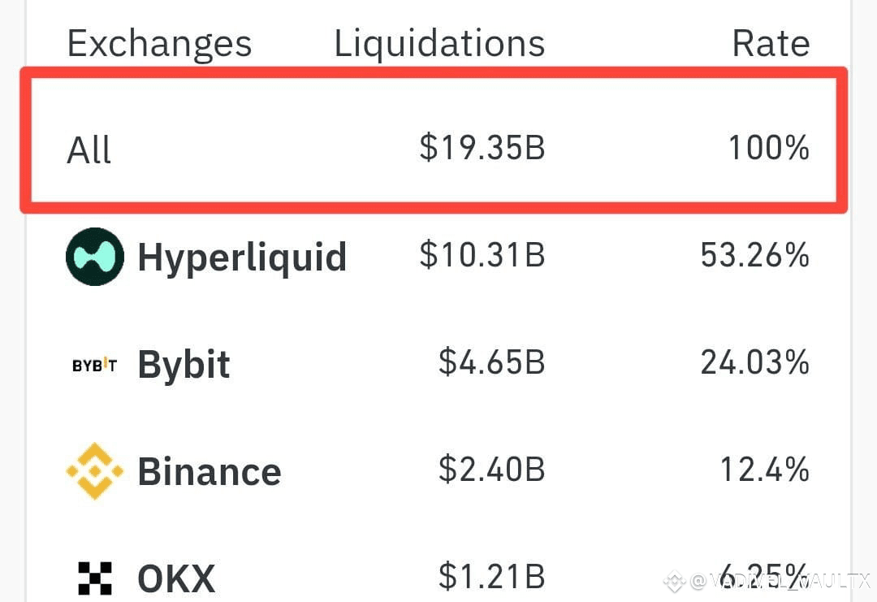Click the Hyperliquid 53.26% rate
877x602 pixels.
tap(755, 255)
